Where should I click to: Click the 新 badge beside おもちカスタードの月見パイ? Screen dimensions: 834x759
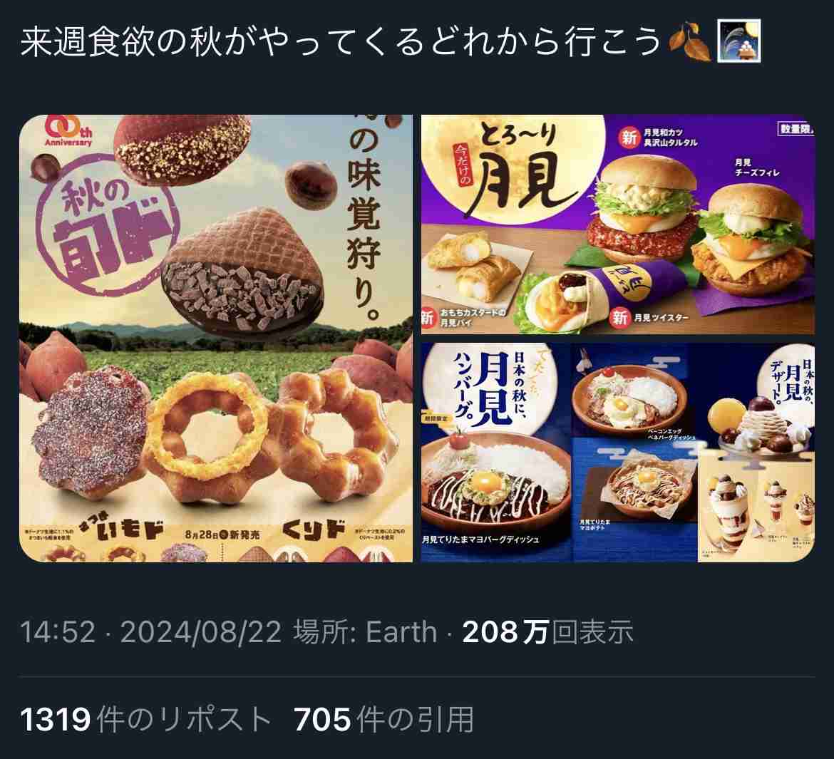[427, 318]
